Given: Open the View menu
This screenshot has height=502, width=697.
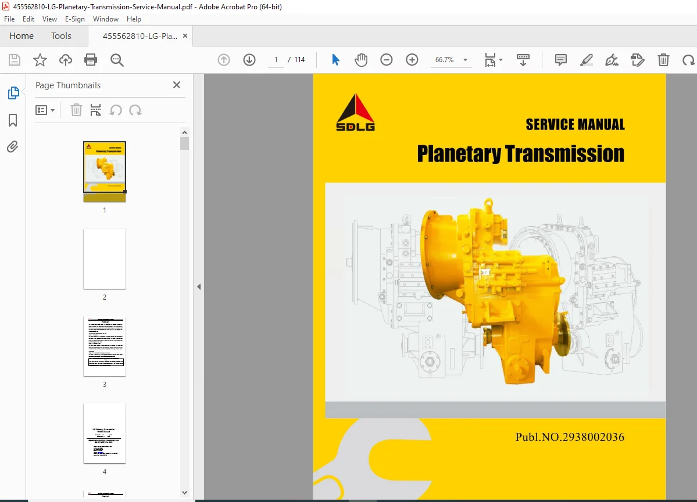Looking at the screenshot, I should 49,19.
